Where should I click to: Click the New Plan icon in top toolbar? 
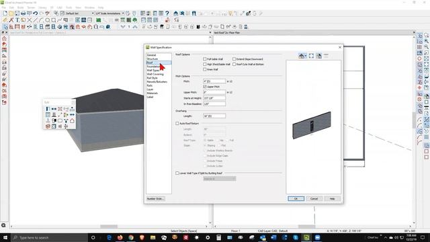point(5,13)
